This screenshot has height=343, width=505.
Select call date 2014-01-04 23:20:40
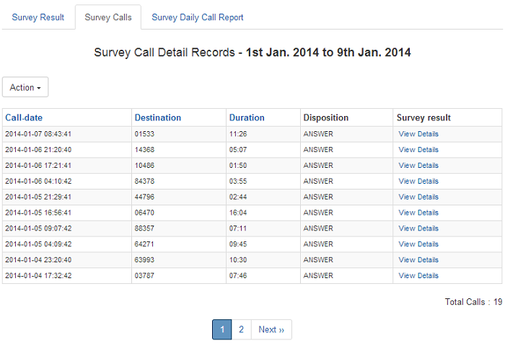(x=38, y=260)
